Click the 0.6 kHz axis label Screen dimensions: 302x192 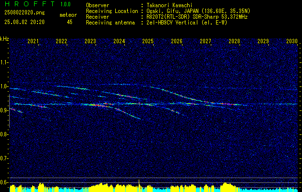[4, 182]
